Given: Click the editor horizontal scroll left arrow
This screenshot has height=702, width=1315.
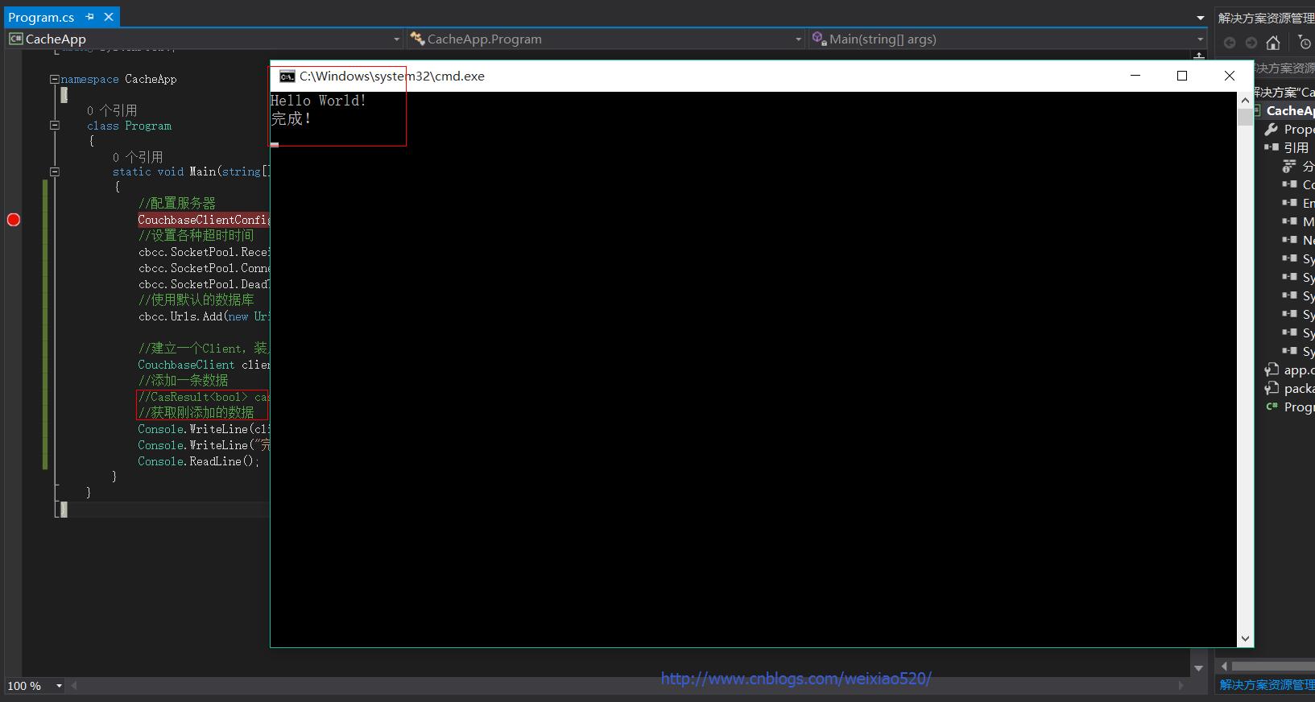Looking at the screenshot, I should pos(74,686).
